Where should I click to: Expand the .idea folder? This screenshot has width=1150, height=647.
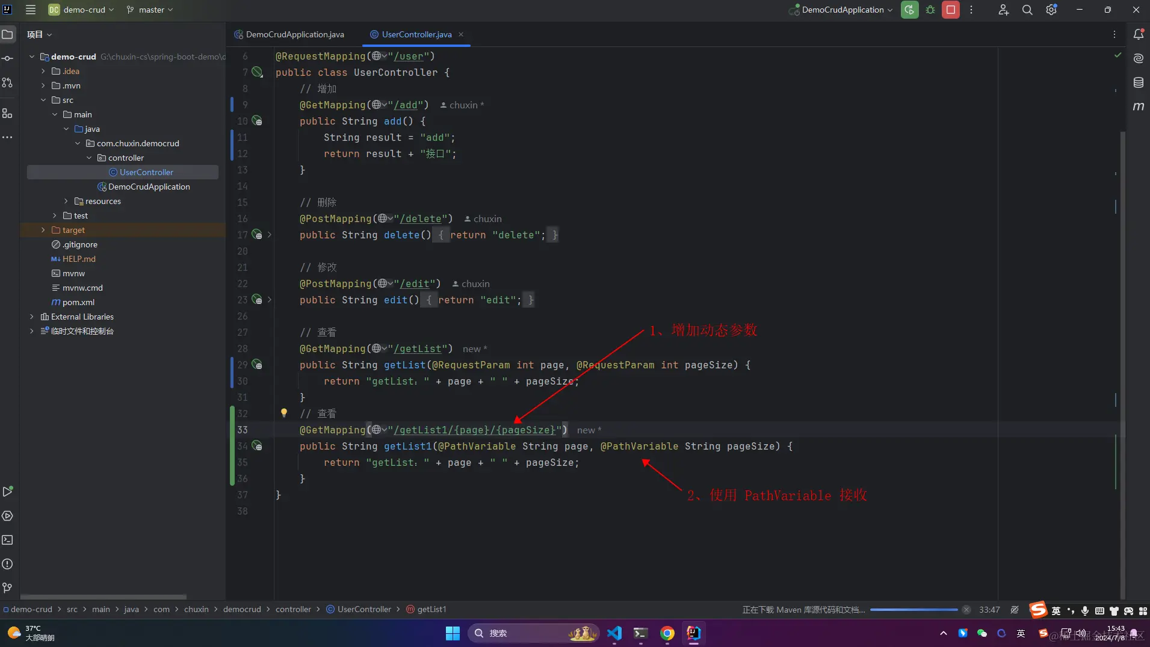(43, 71)
